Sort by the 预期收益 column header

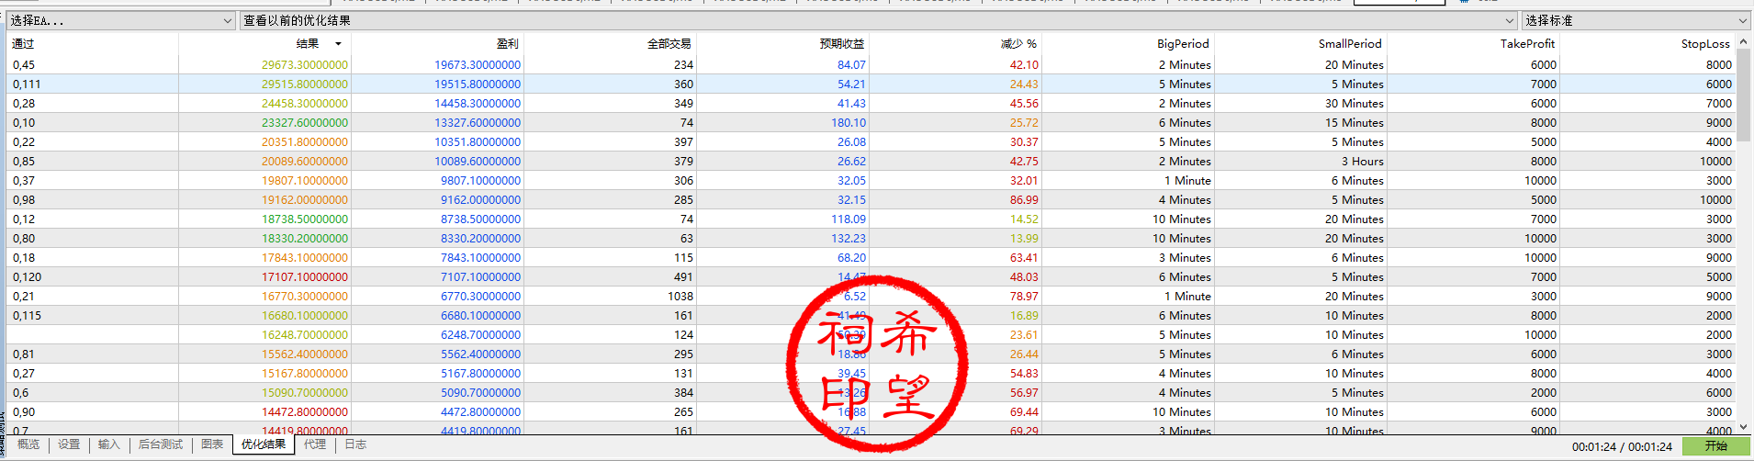842,44
